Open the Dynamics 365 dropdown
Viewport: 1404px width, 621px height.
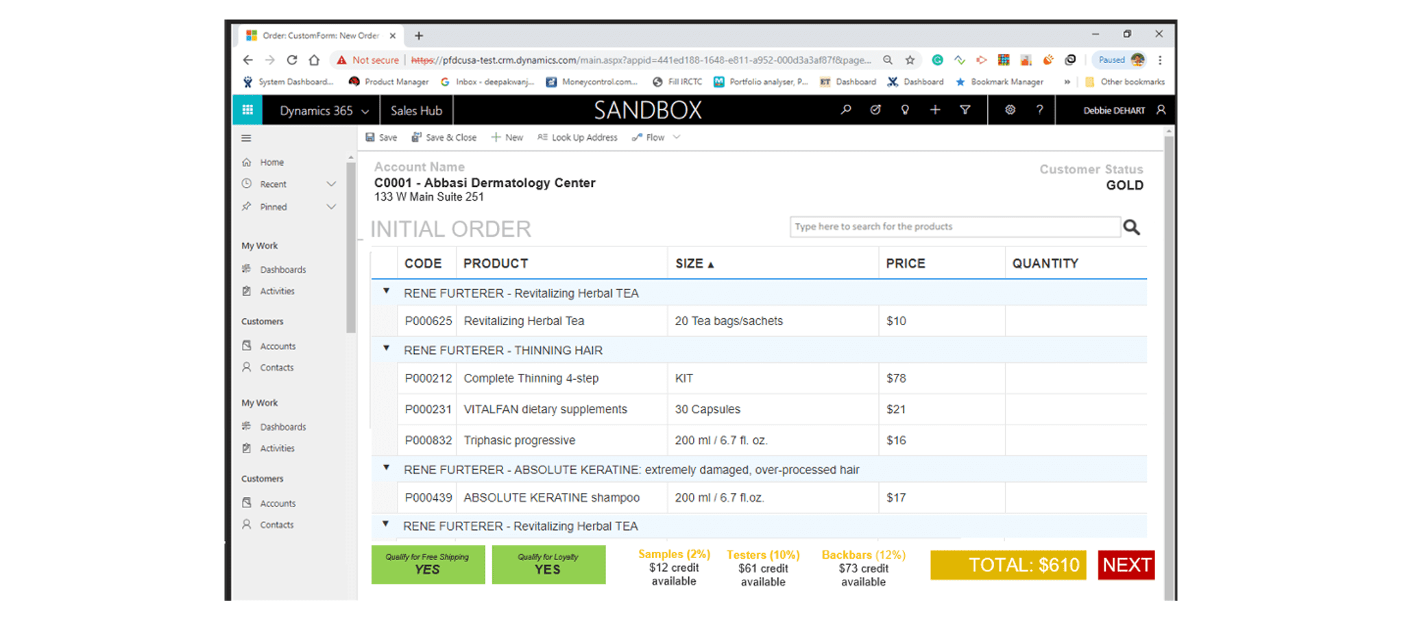(324, 110)
